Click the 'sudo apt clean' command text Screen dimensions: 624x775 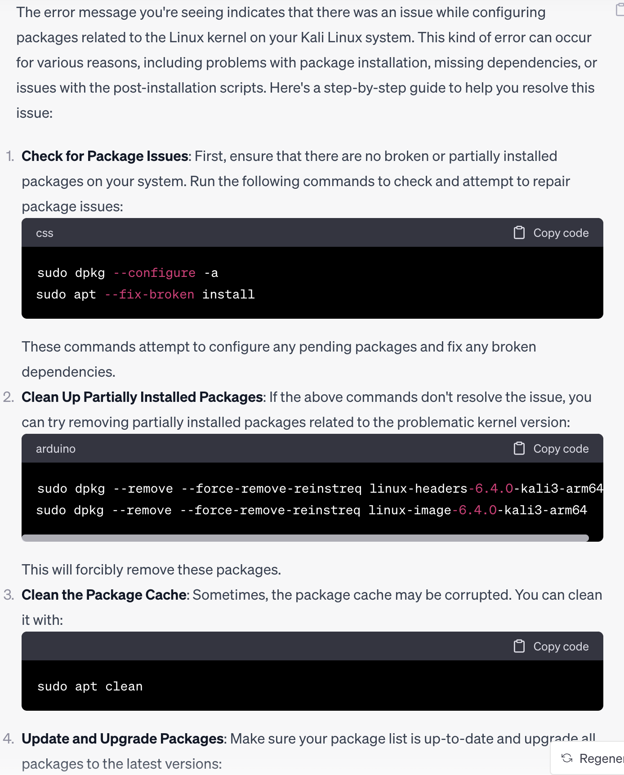pyautogui.click(x=90, y=686)
